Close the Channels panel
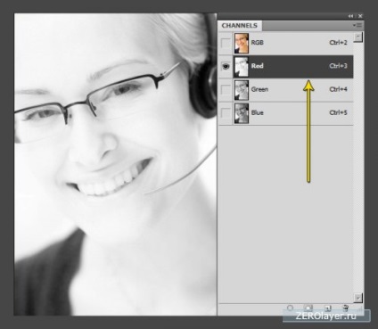The image size is (378, 329). [x=360, y=16]
